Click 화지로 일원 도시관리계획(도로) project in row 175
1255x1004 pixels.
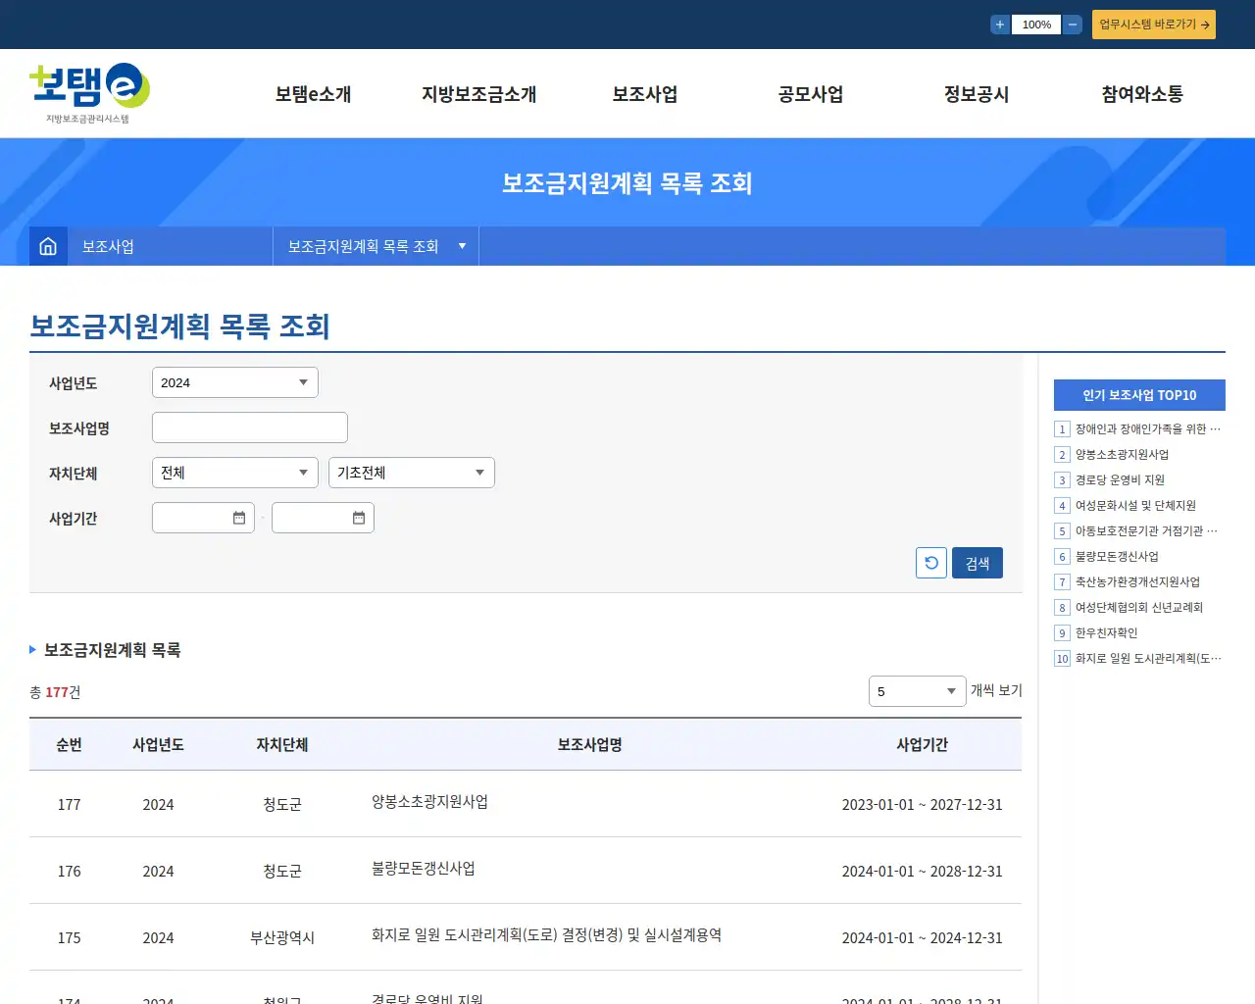546,935
